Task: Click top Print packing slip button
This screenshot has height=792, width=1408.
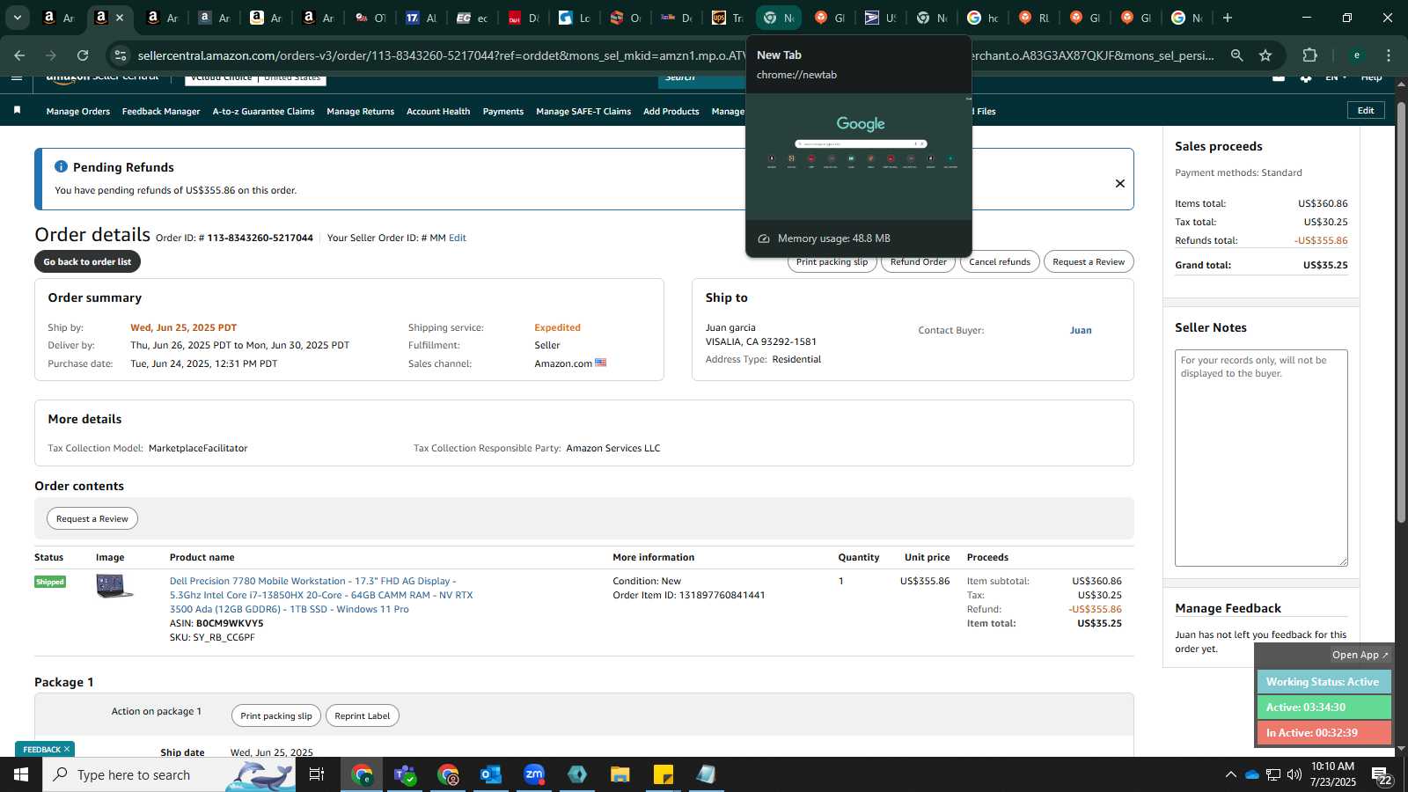Action: (x=832, y=262)
